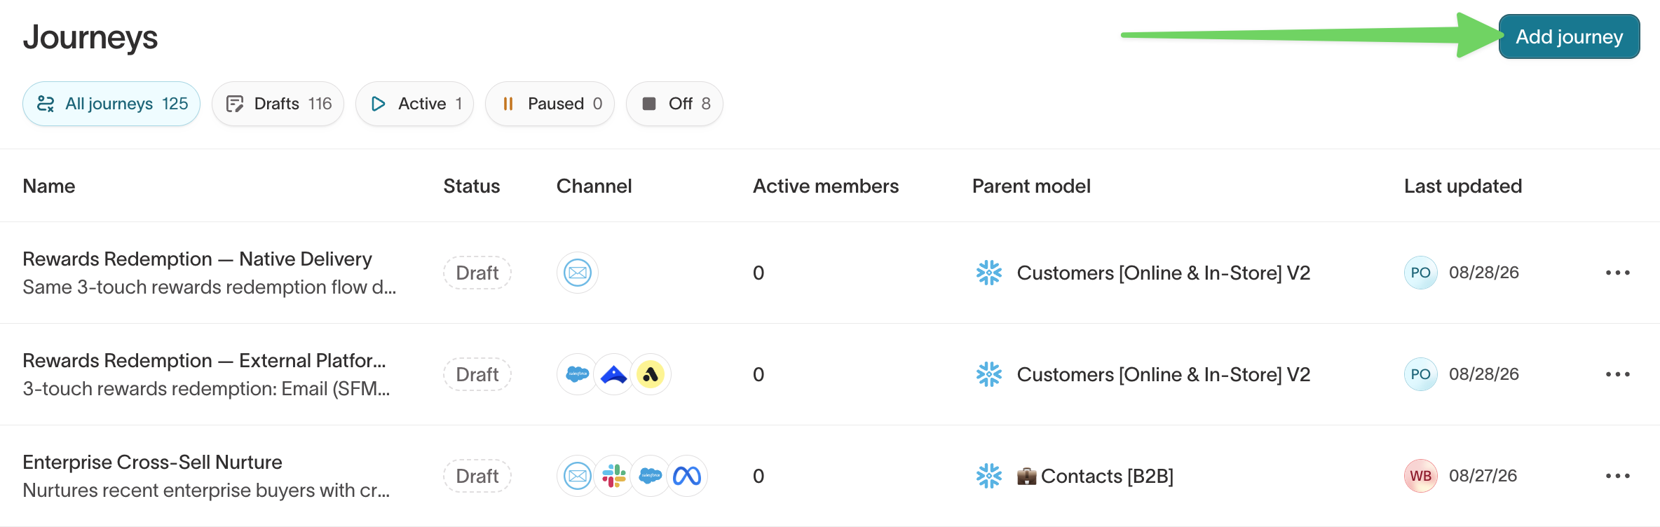Open more options for Rewards Redemption Native Delivery
The width and height of the screenshot is (1660, 527).
coord(1618,273)
